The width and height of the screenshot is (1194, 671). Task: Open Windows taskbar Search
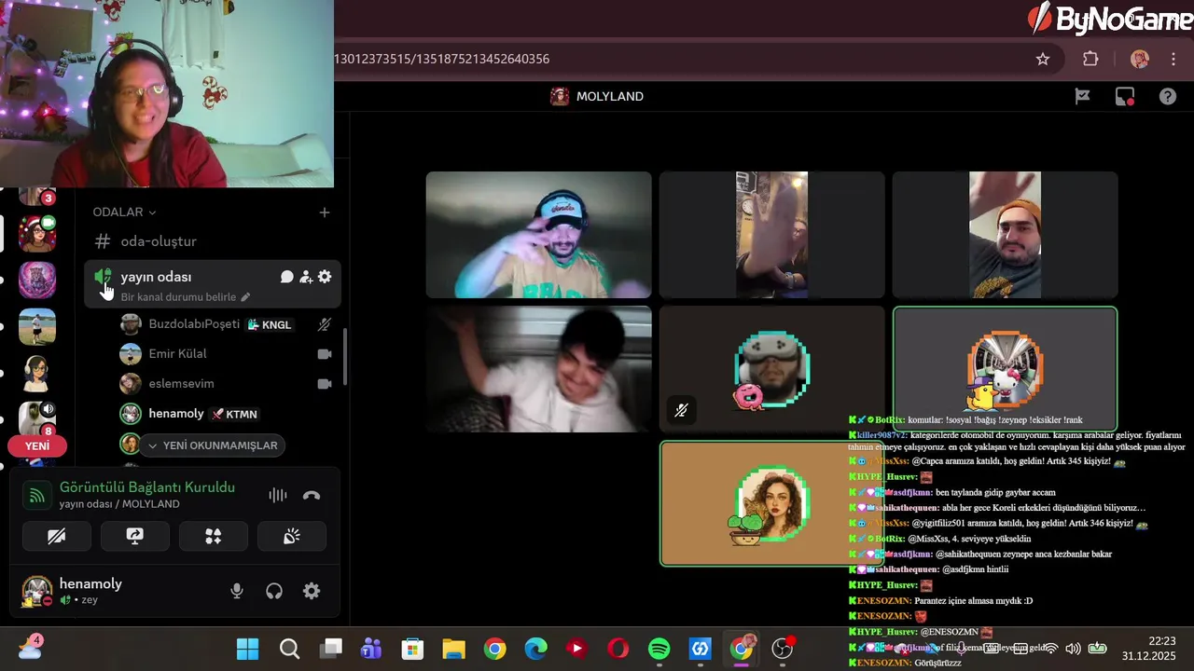point(289,649)
